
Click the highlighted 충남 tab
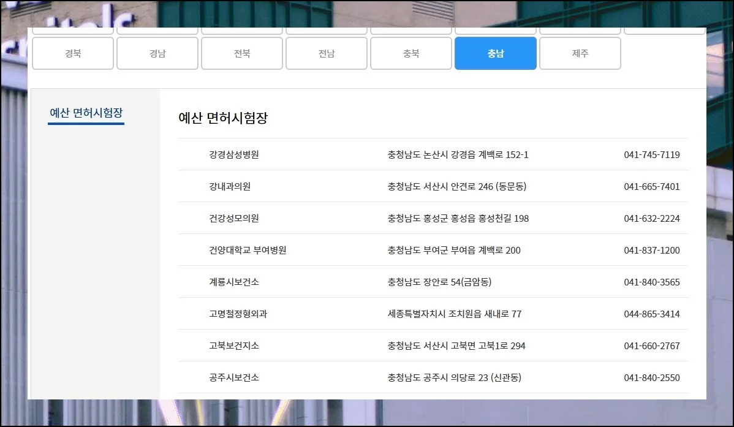click(x=496, y=53)
